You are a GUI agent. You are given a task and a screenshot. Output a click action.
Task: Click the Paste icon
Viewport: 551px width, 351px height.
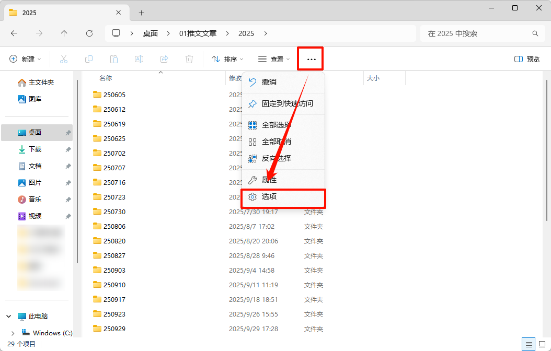click(x=114, y=58)
